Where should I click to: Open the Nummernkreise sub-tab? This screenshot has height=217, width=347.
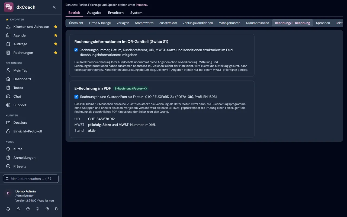click(258, 23)
